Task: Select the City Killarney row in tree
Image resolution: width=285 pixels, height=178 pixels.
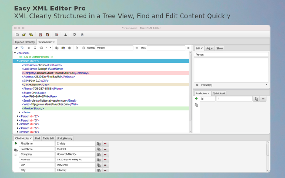Action: pyautogui.click(x=105, y=84)
